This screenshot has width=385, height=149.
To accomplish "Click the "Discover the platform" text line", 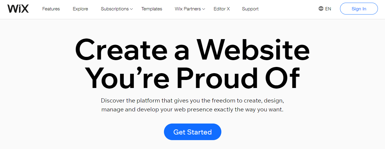I will click(x=192, y=100).
